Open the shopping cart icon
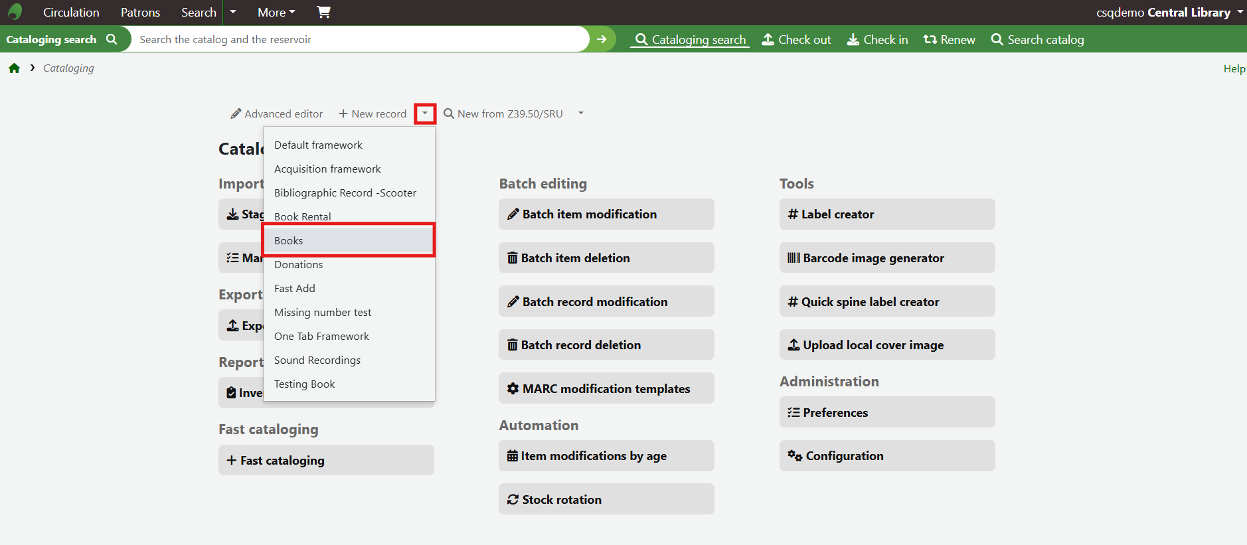 click(x=323, y=12)
